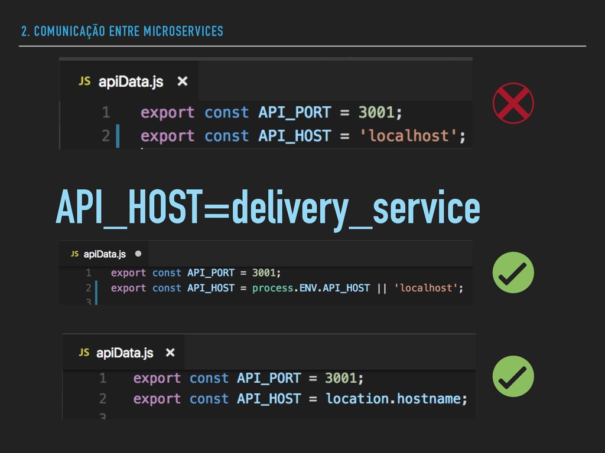Click line number 2 in bottom editor
Image resolution: width=605 pixels, height=453 pixels.
click(x=103, y=399)
